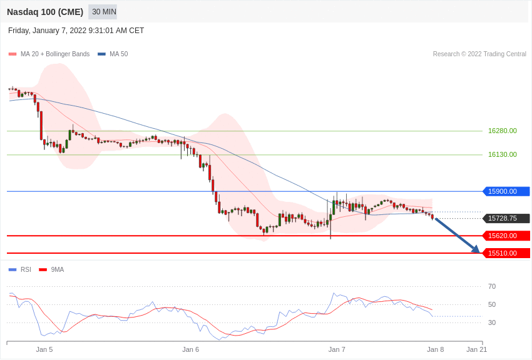Click the blue 15900.00 pivot price tag
The width and height of the screenshot is (532, 360).
pos(506,191)
